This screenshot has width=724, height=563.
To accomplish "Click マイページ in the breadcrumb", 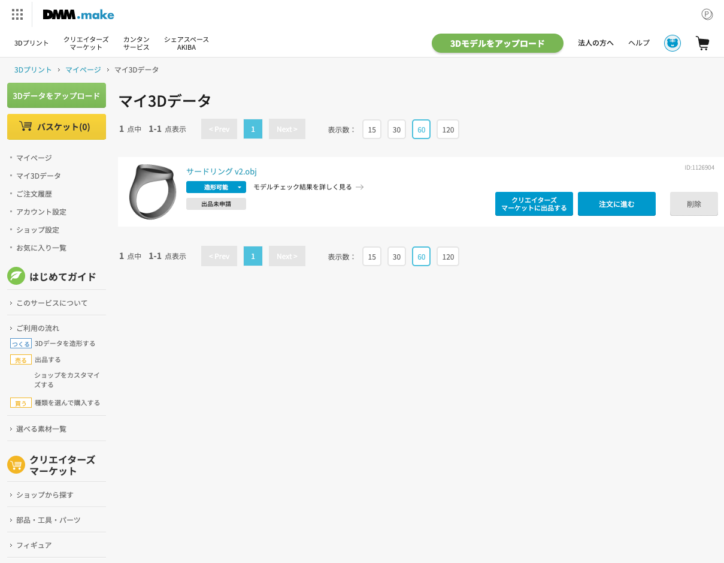I will pyautogui.click(x=83, y=70).
